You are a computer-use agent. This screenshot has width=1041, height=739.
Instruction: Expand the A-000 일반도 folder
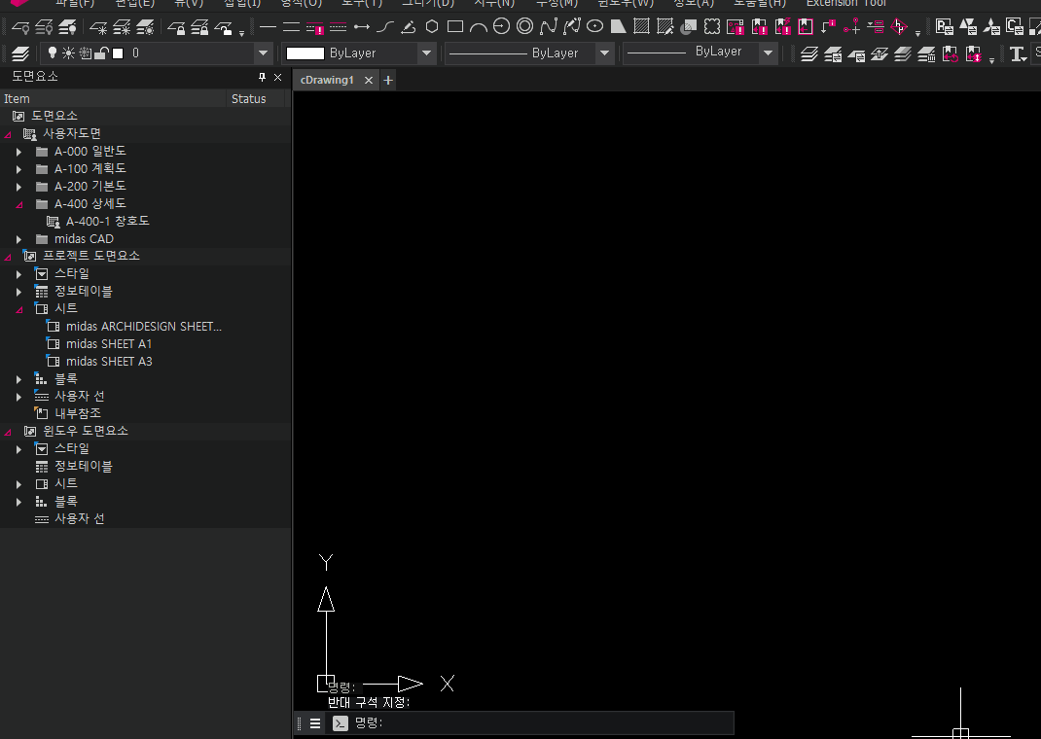(x=18, y=152)
